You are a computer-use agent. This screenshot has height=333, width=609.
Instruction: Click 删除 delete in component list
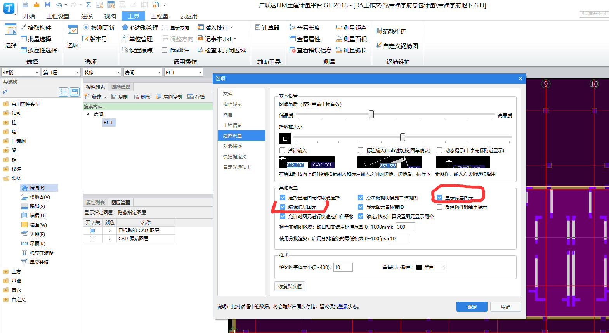142,97
